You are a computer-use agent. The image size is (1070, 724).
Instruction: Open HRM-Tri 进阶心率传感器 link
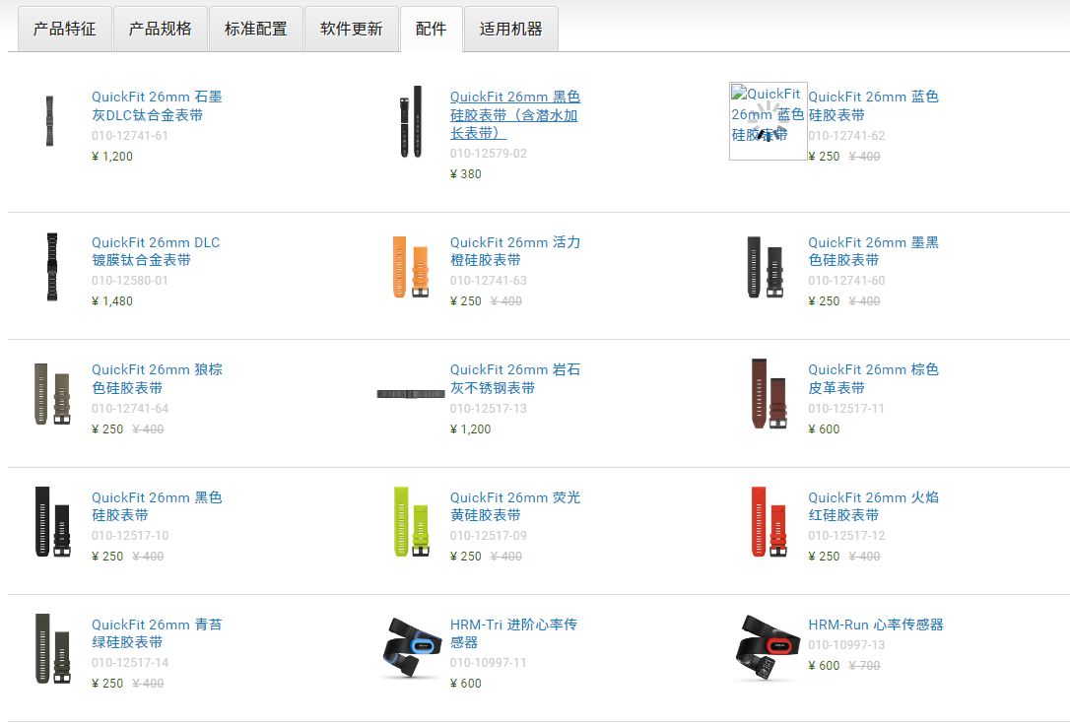(x=514, y=633)
